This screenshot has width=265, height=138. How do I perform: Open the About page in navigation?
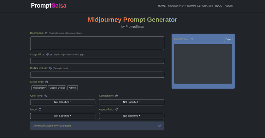pos(229,6)
